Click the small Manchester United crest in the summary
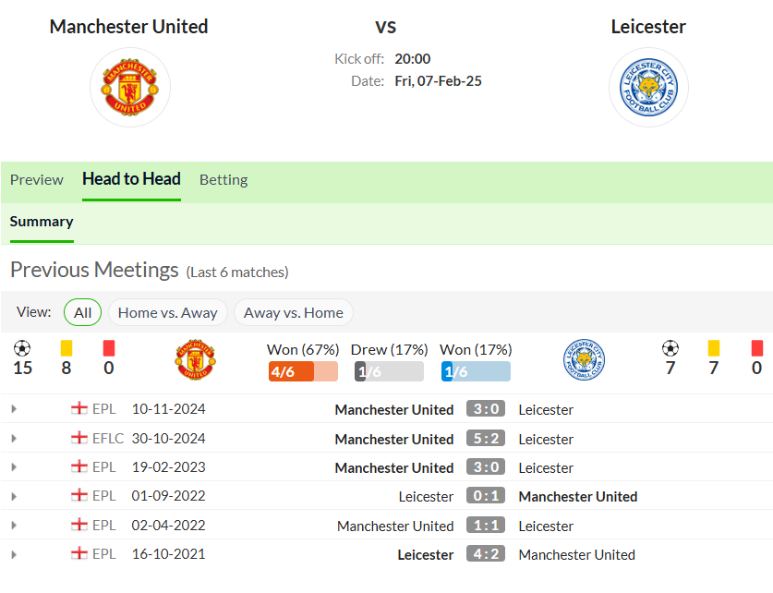This screenshot has width=773, height=593. 195,360
